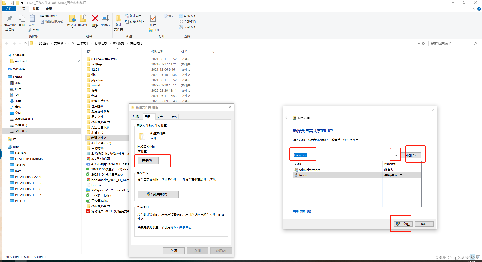
Task: Switch to Security (安全) tab in properties dialog
Action: [x=160, y=117]
